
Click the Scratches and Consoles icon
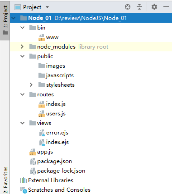24,190
